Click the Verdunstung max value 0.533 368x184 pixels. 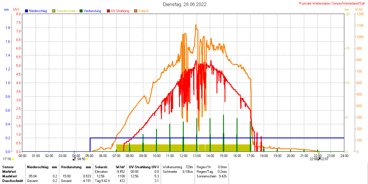(x=87, y=176)
